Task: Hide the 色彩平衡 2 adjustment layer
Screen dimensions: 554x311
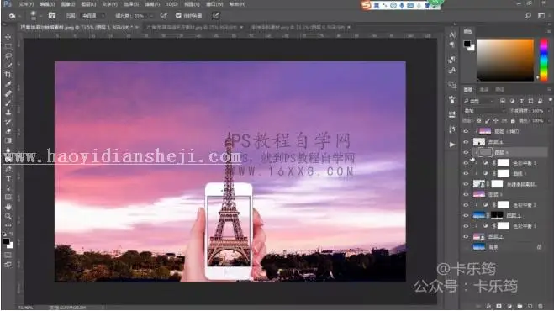Action: click(466, 205)
